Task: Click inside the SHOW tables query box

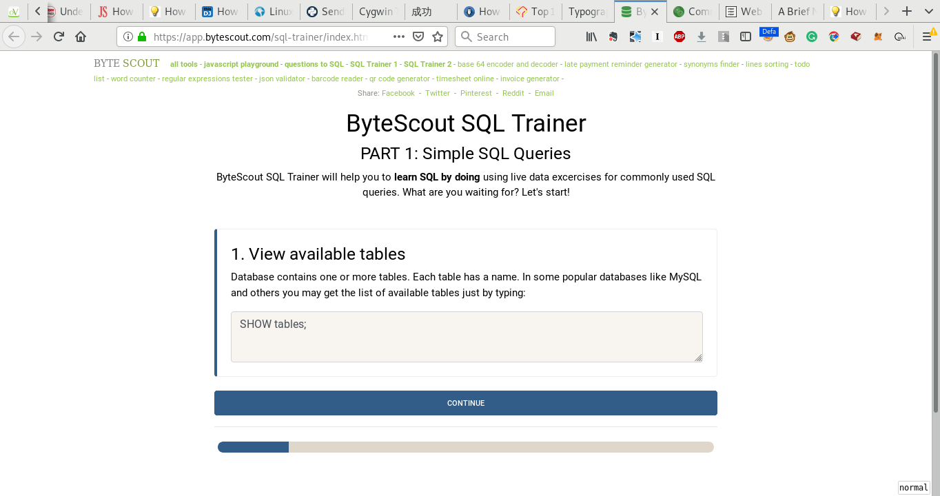Action: click(466, 336)
